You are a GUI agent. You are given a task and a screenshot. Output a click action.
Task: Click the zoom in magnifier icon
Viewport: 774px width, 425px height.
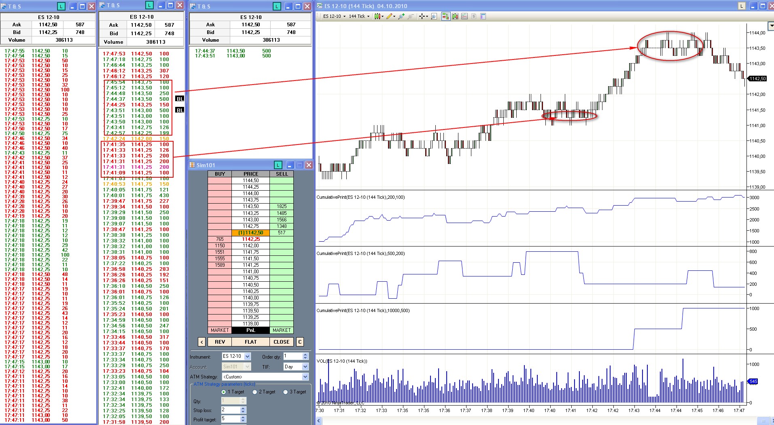[x=401, y=17]
